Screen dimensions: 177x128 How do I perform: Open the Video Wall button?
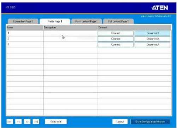tap(56, 122)
